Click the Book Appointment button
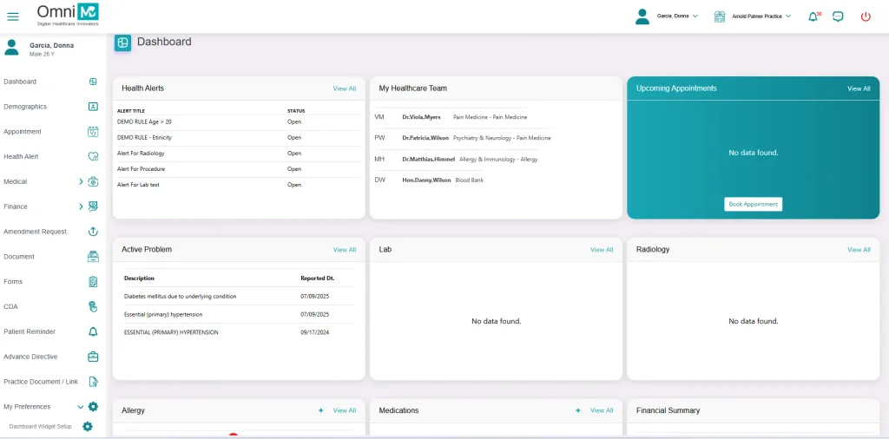 click(x=753, y=205)
